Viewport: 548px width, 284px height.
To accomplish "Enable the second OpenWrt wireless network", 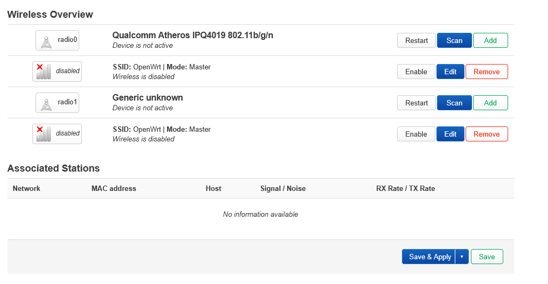I will [x=415, y=134].
